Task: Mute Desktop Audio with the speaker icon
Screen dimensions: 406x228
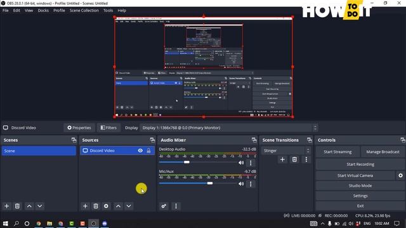Action: pos(241,163)
